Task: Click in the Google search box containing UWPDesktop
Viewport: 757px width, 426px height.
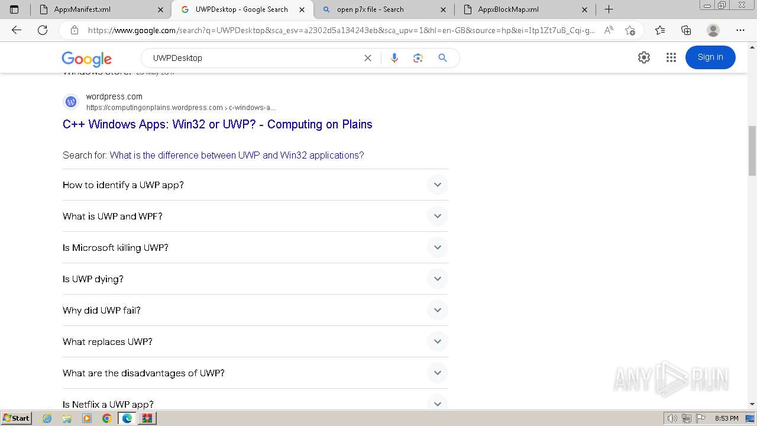Action: click(x=254, y=58)
